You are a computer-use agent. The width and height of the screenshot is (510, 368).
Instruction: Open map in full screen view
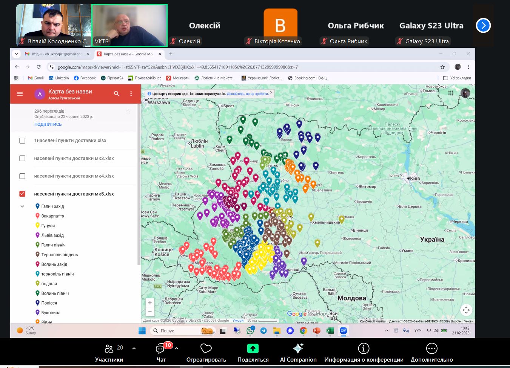point(466,310)
